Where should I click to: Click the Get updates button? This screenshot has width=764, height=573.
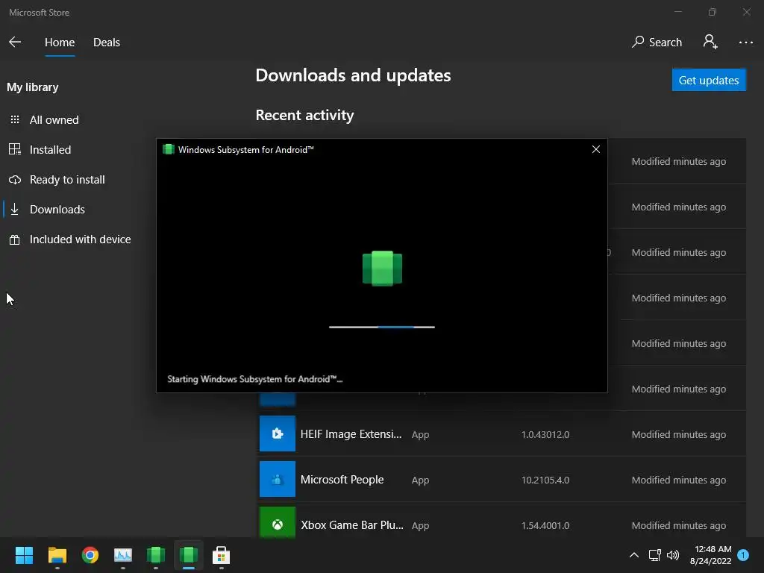click(x=709, y=80)
